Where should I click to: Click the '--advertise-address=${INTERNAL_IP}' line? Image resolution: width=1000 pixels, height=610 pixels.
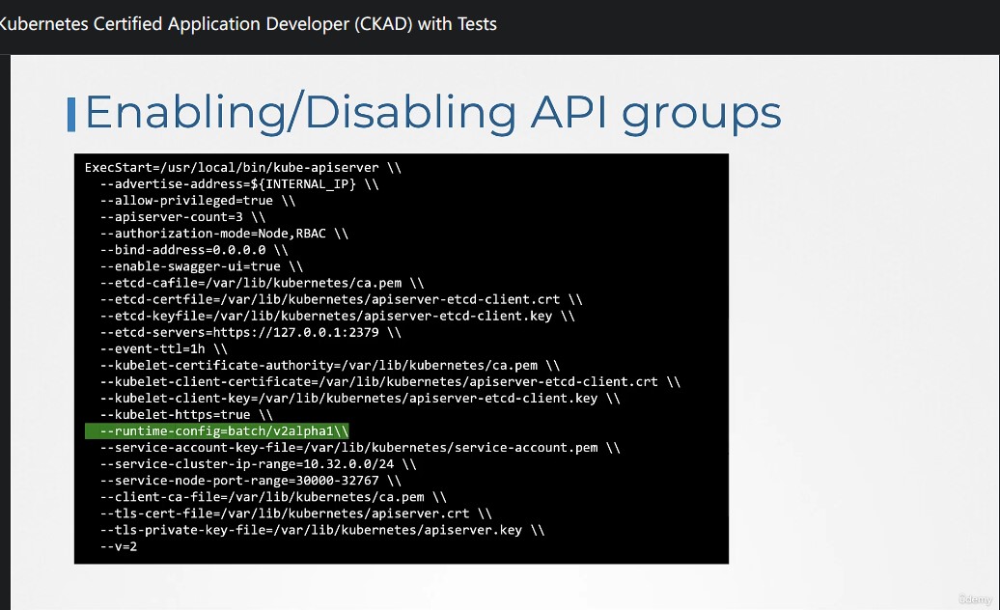(239, 184)
